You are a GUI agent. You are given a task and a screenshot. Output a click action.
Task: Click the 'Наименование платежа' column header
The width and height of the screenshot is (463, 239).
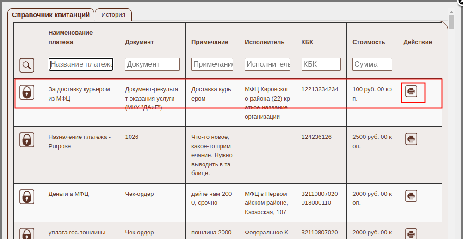[x=71, y=38]
